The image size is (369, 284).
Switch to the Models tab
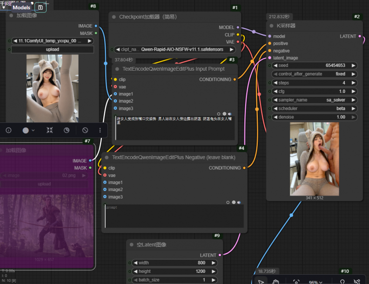pyautogui.click(x=21, y=7)
